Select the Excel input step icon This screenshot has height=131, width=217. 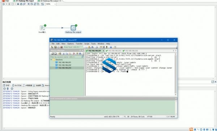coord(42,28)
